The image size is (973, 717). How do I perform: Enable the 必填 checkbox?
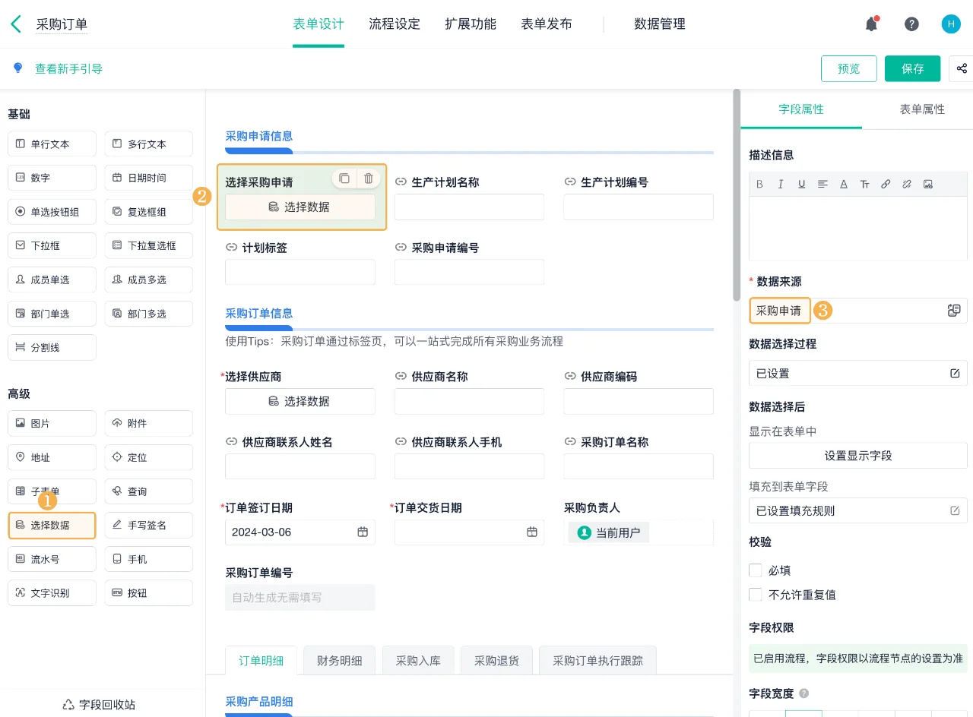(755, 570)
